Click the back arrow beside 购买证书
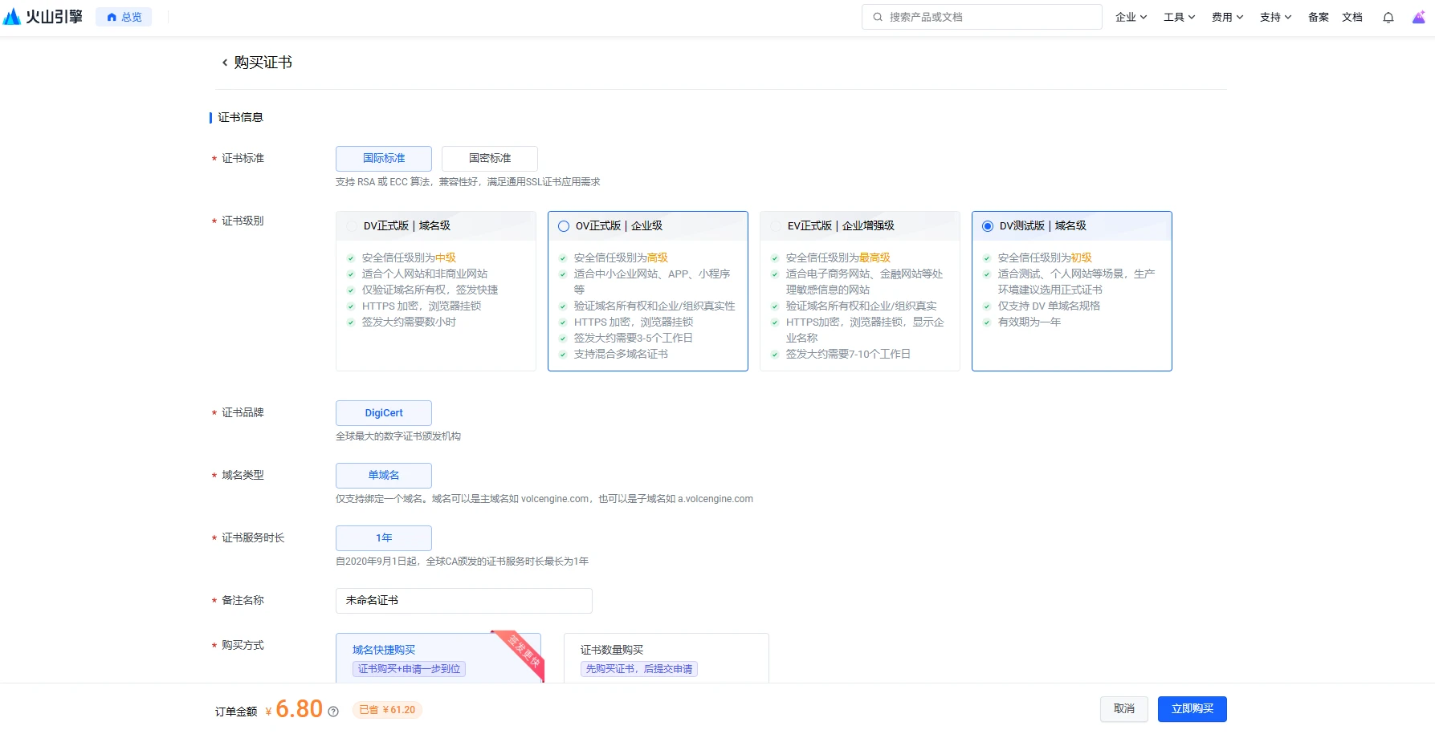This screenshot has height=734, width=1435. coord(225,63)
